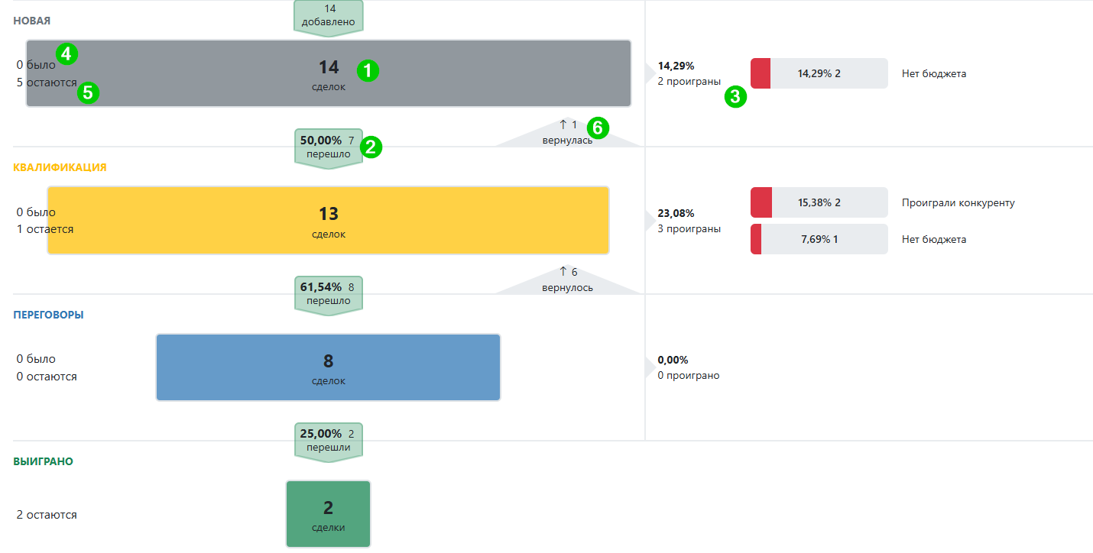Open the '3 проиграны' lost deals link
The image size is (1093, 553).
pyautogui.click(x=689, y=228)
